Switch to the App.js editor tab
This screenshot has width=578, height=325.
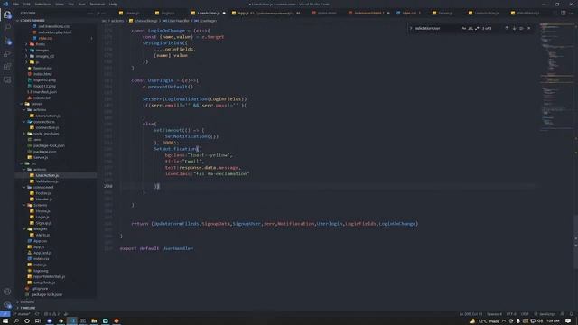(266, 13)
